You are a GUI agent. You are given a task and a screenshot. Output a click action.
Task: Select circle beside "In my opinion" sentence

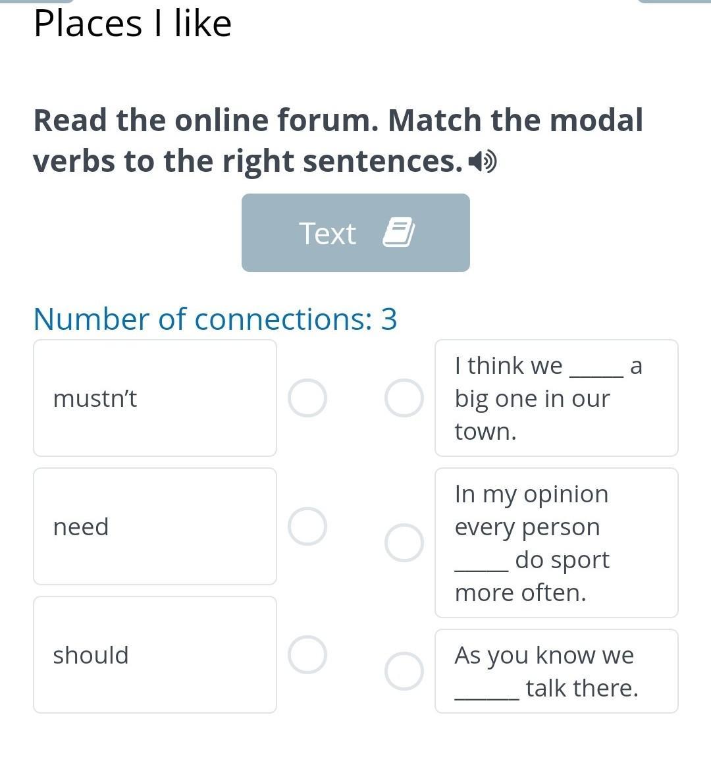404,542
